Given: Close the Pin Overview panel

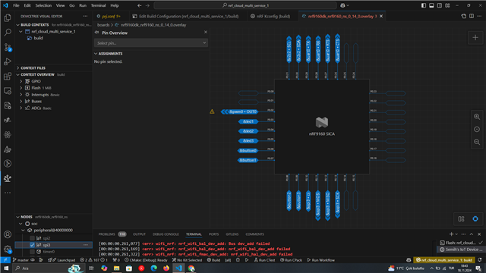Looking at the screenshot, I should pos(206,32).
